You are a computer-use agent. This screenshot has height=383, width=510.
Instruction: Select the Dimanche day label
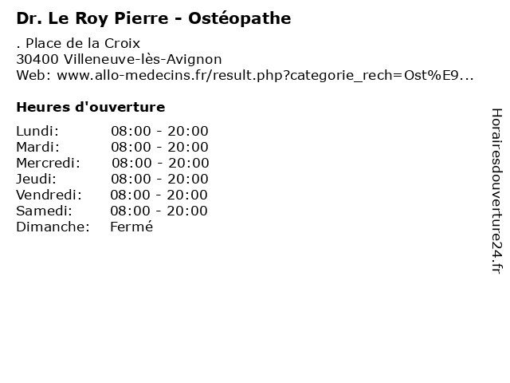pyautogui.click(x=53, y=227)
